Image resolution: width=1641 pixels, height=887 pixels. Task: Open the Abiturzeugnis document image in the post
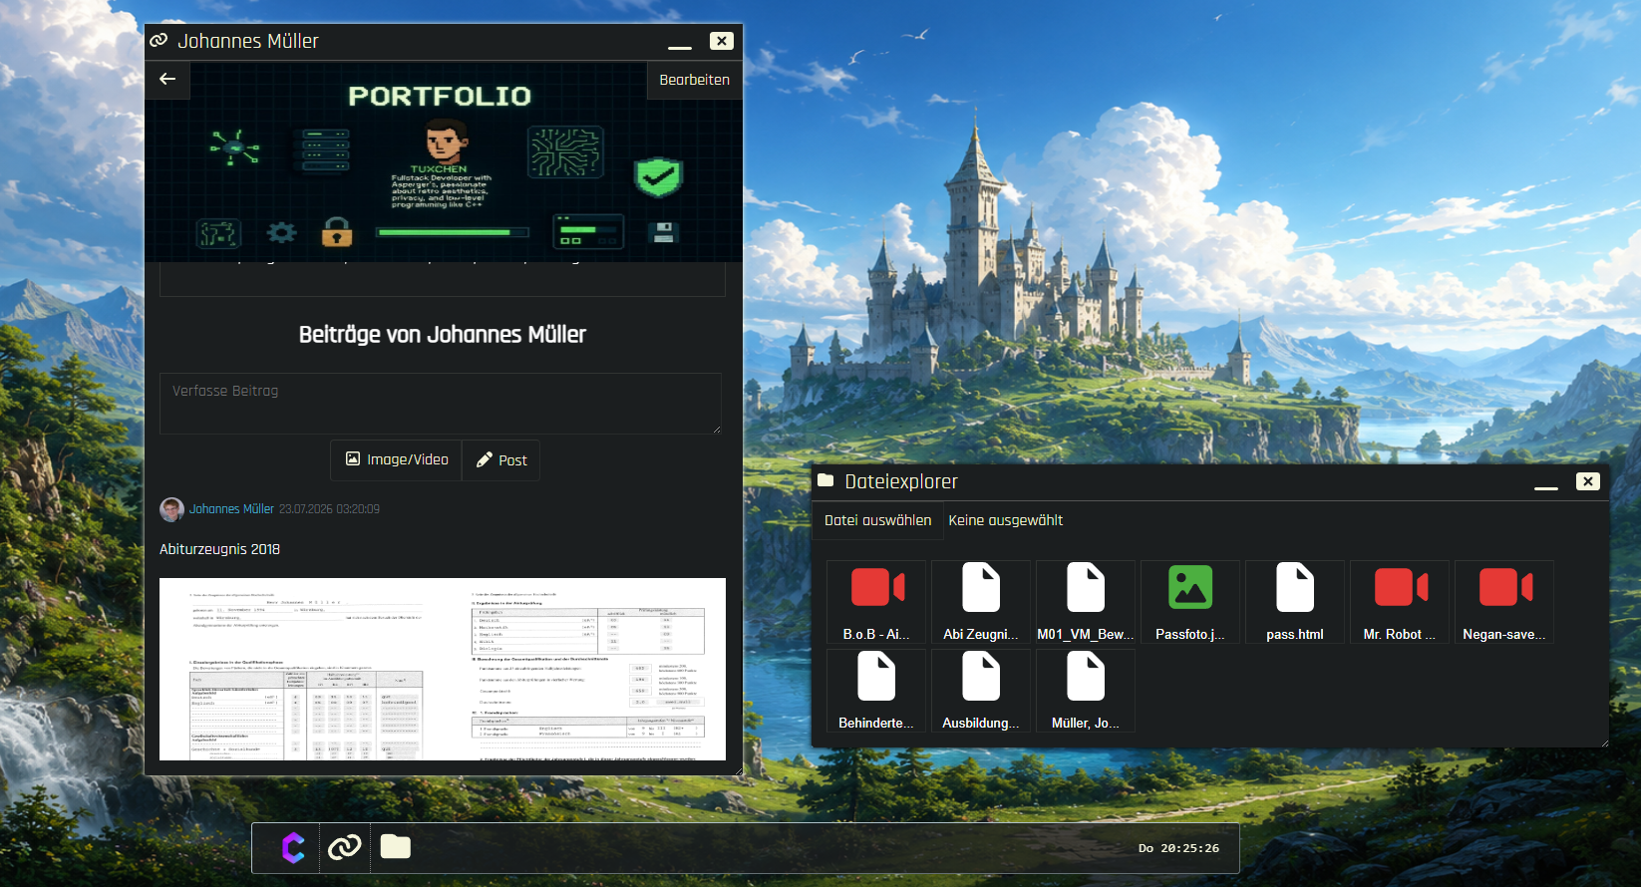[443, 669]
